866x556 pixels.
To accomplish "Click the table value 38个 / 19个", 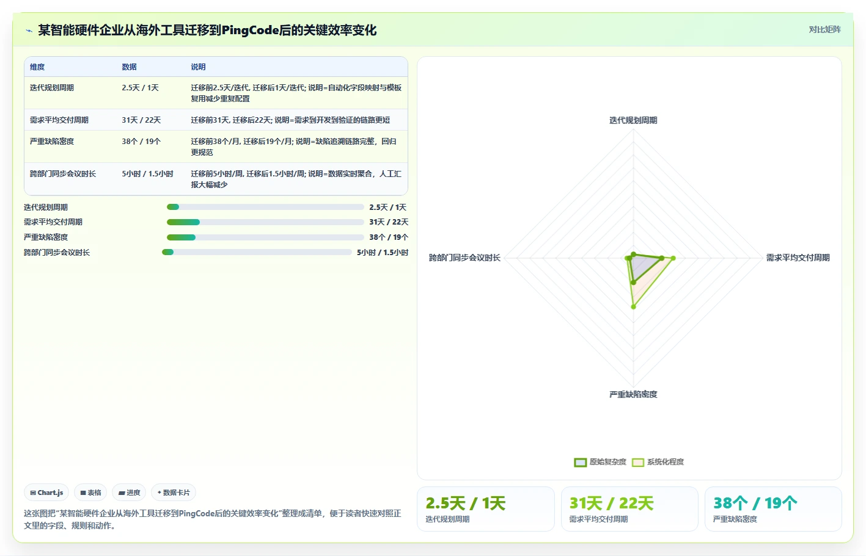I will pyautogui.click(x=141, y=142).
